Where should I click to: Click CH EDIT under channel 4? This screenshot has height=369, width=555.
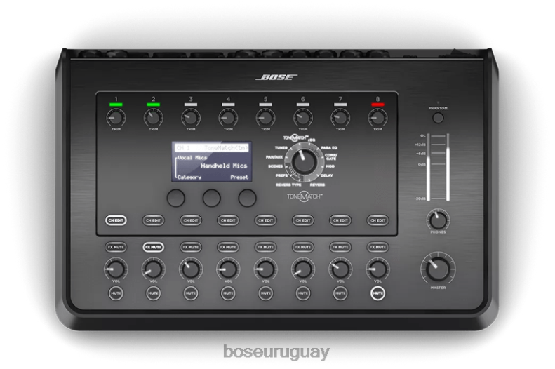click(228, 220)
